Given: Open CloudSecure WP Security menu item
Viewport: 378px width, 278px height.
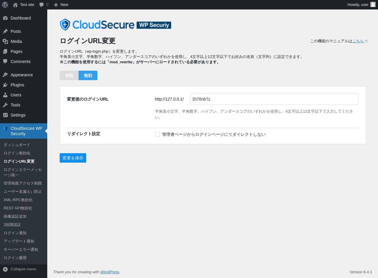Looking at the screenshot, I should click(x=24, y=131).
